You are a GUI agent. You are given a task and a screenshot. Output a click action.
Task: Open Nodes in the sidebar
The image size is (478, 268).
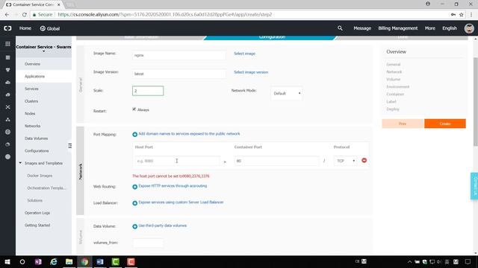click(30, 113)
